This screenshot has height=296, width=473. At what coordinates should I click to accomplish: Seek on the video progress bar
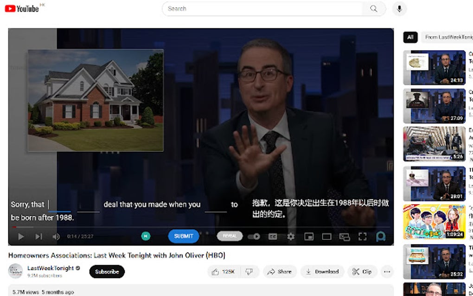point(201,227)
